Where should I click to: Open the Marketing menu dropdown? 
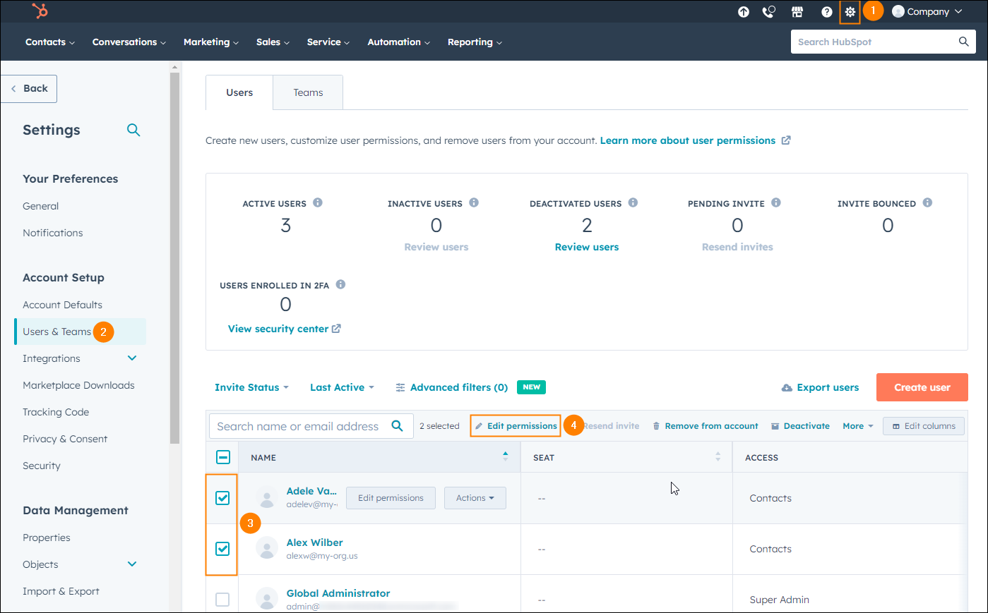pos(210,42)
